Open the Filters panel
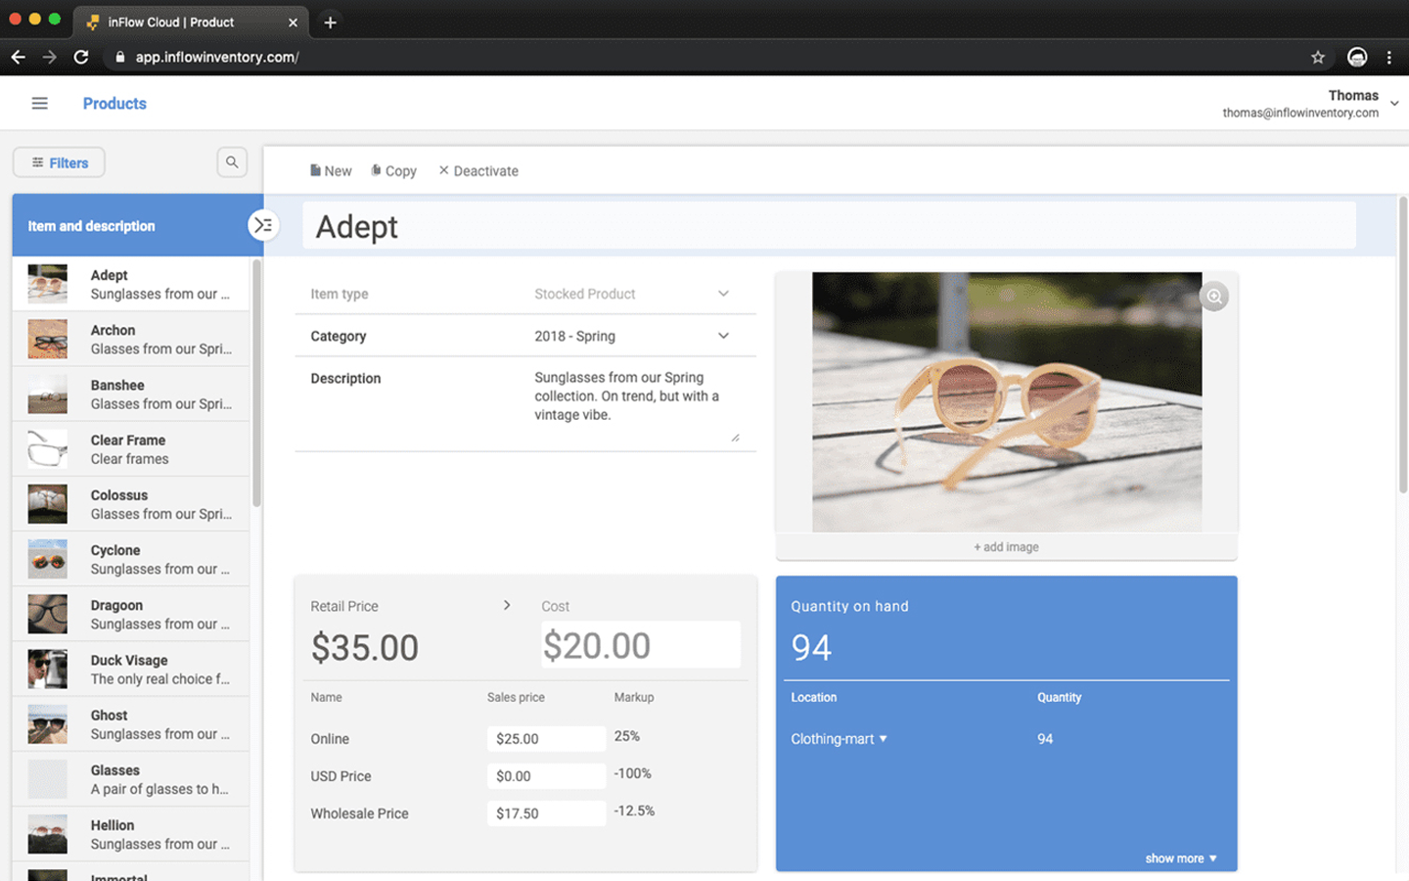The width and height of the screenshot is (1409, 881). tap(59, 162)
